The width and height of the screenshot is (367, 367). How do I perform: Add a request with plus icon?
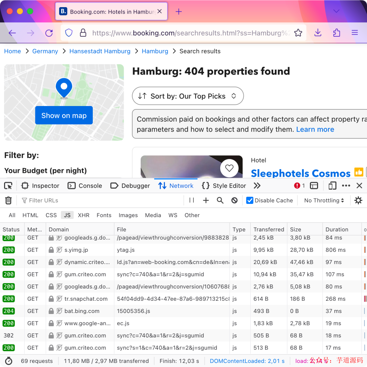[x=206, y=200]
